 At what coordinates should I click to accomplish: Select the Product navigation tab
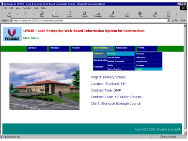[59, 49]
